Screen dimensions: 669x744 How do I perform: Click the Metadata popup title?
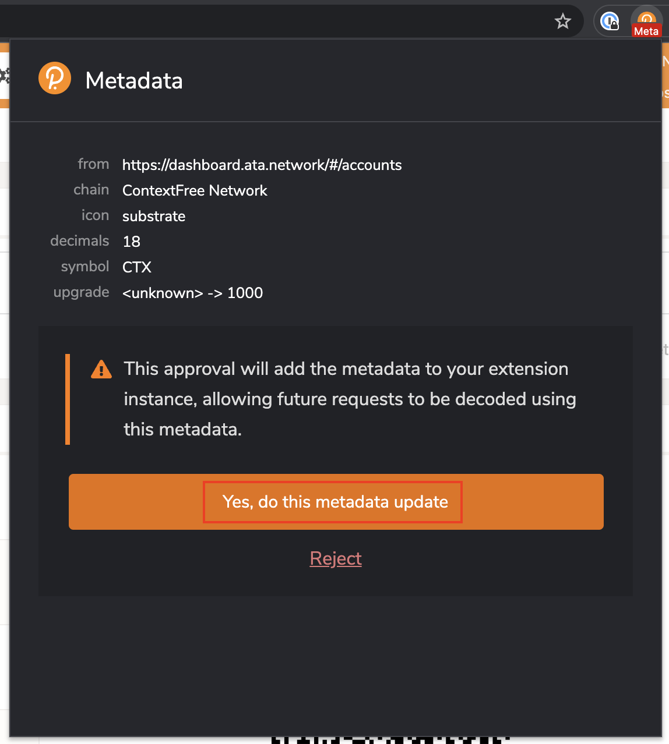click(134, 80)
